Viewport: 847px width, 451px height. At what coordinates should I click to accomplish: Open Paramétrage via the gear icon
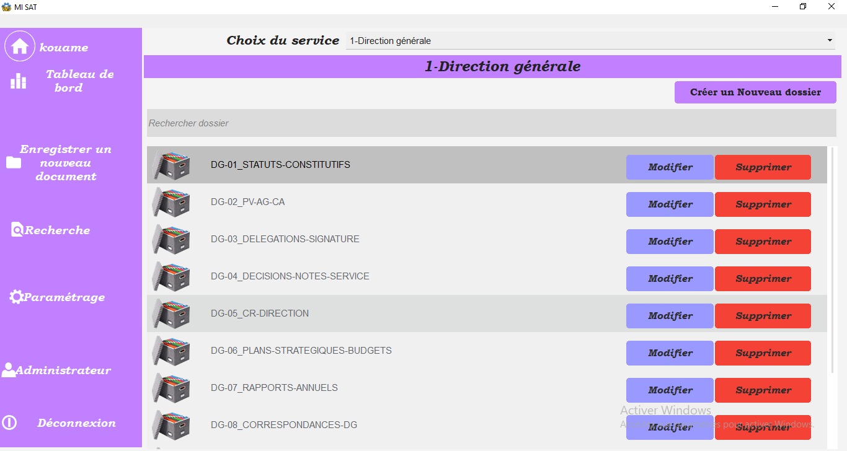16,297
